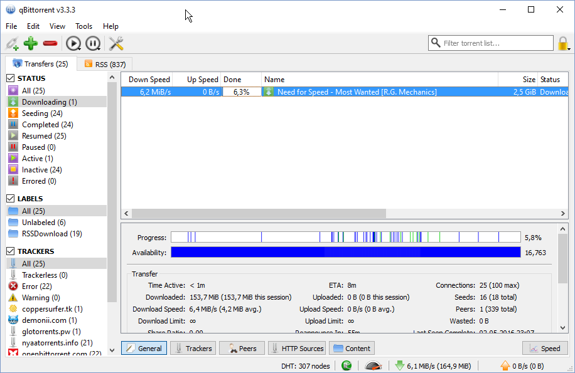This screenshot has width=575, height=373.
Task: Click sidebar scrollbar down arrow
Action: [112, 350]
